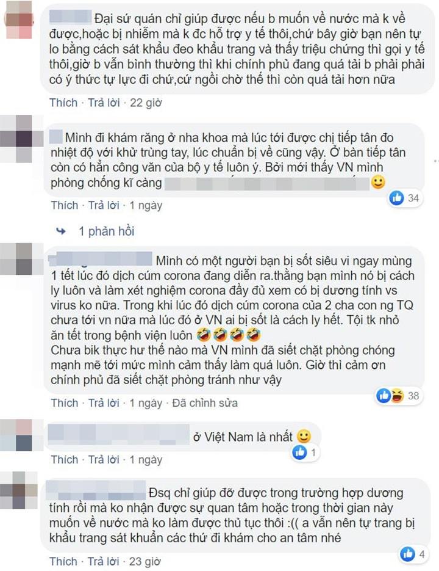Show edit history via 'Đã chỉnh sửa'
This screenshot has width=439, height=571.
tap(205, 403)
